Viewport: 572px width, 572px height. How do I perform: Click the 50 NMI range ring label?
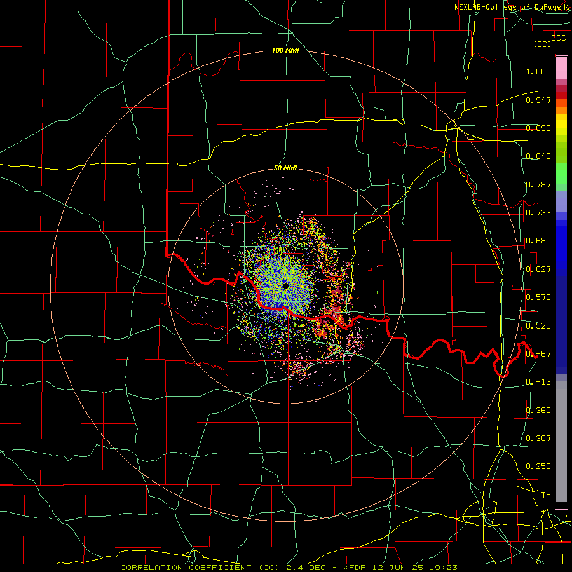pyautogui.click(x=285, y=168)
